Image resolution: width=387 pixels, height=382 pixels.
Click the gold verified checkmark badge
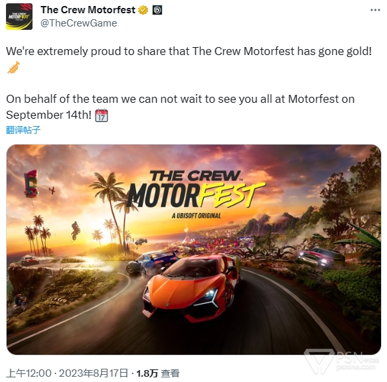tap(143, 10)
